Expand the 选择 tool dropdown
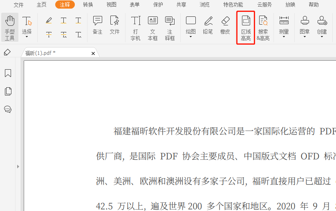This screenshot has height=211, width=336. [x=27, y=37]
